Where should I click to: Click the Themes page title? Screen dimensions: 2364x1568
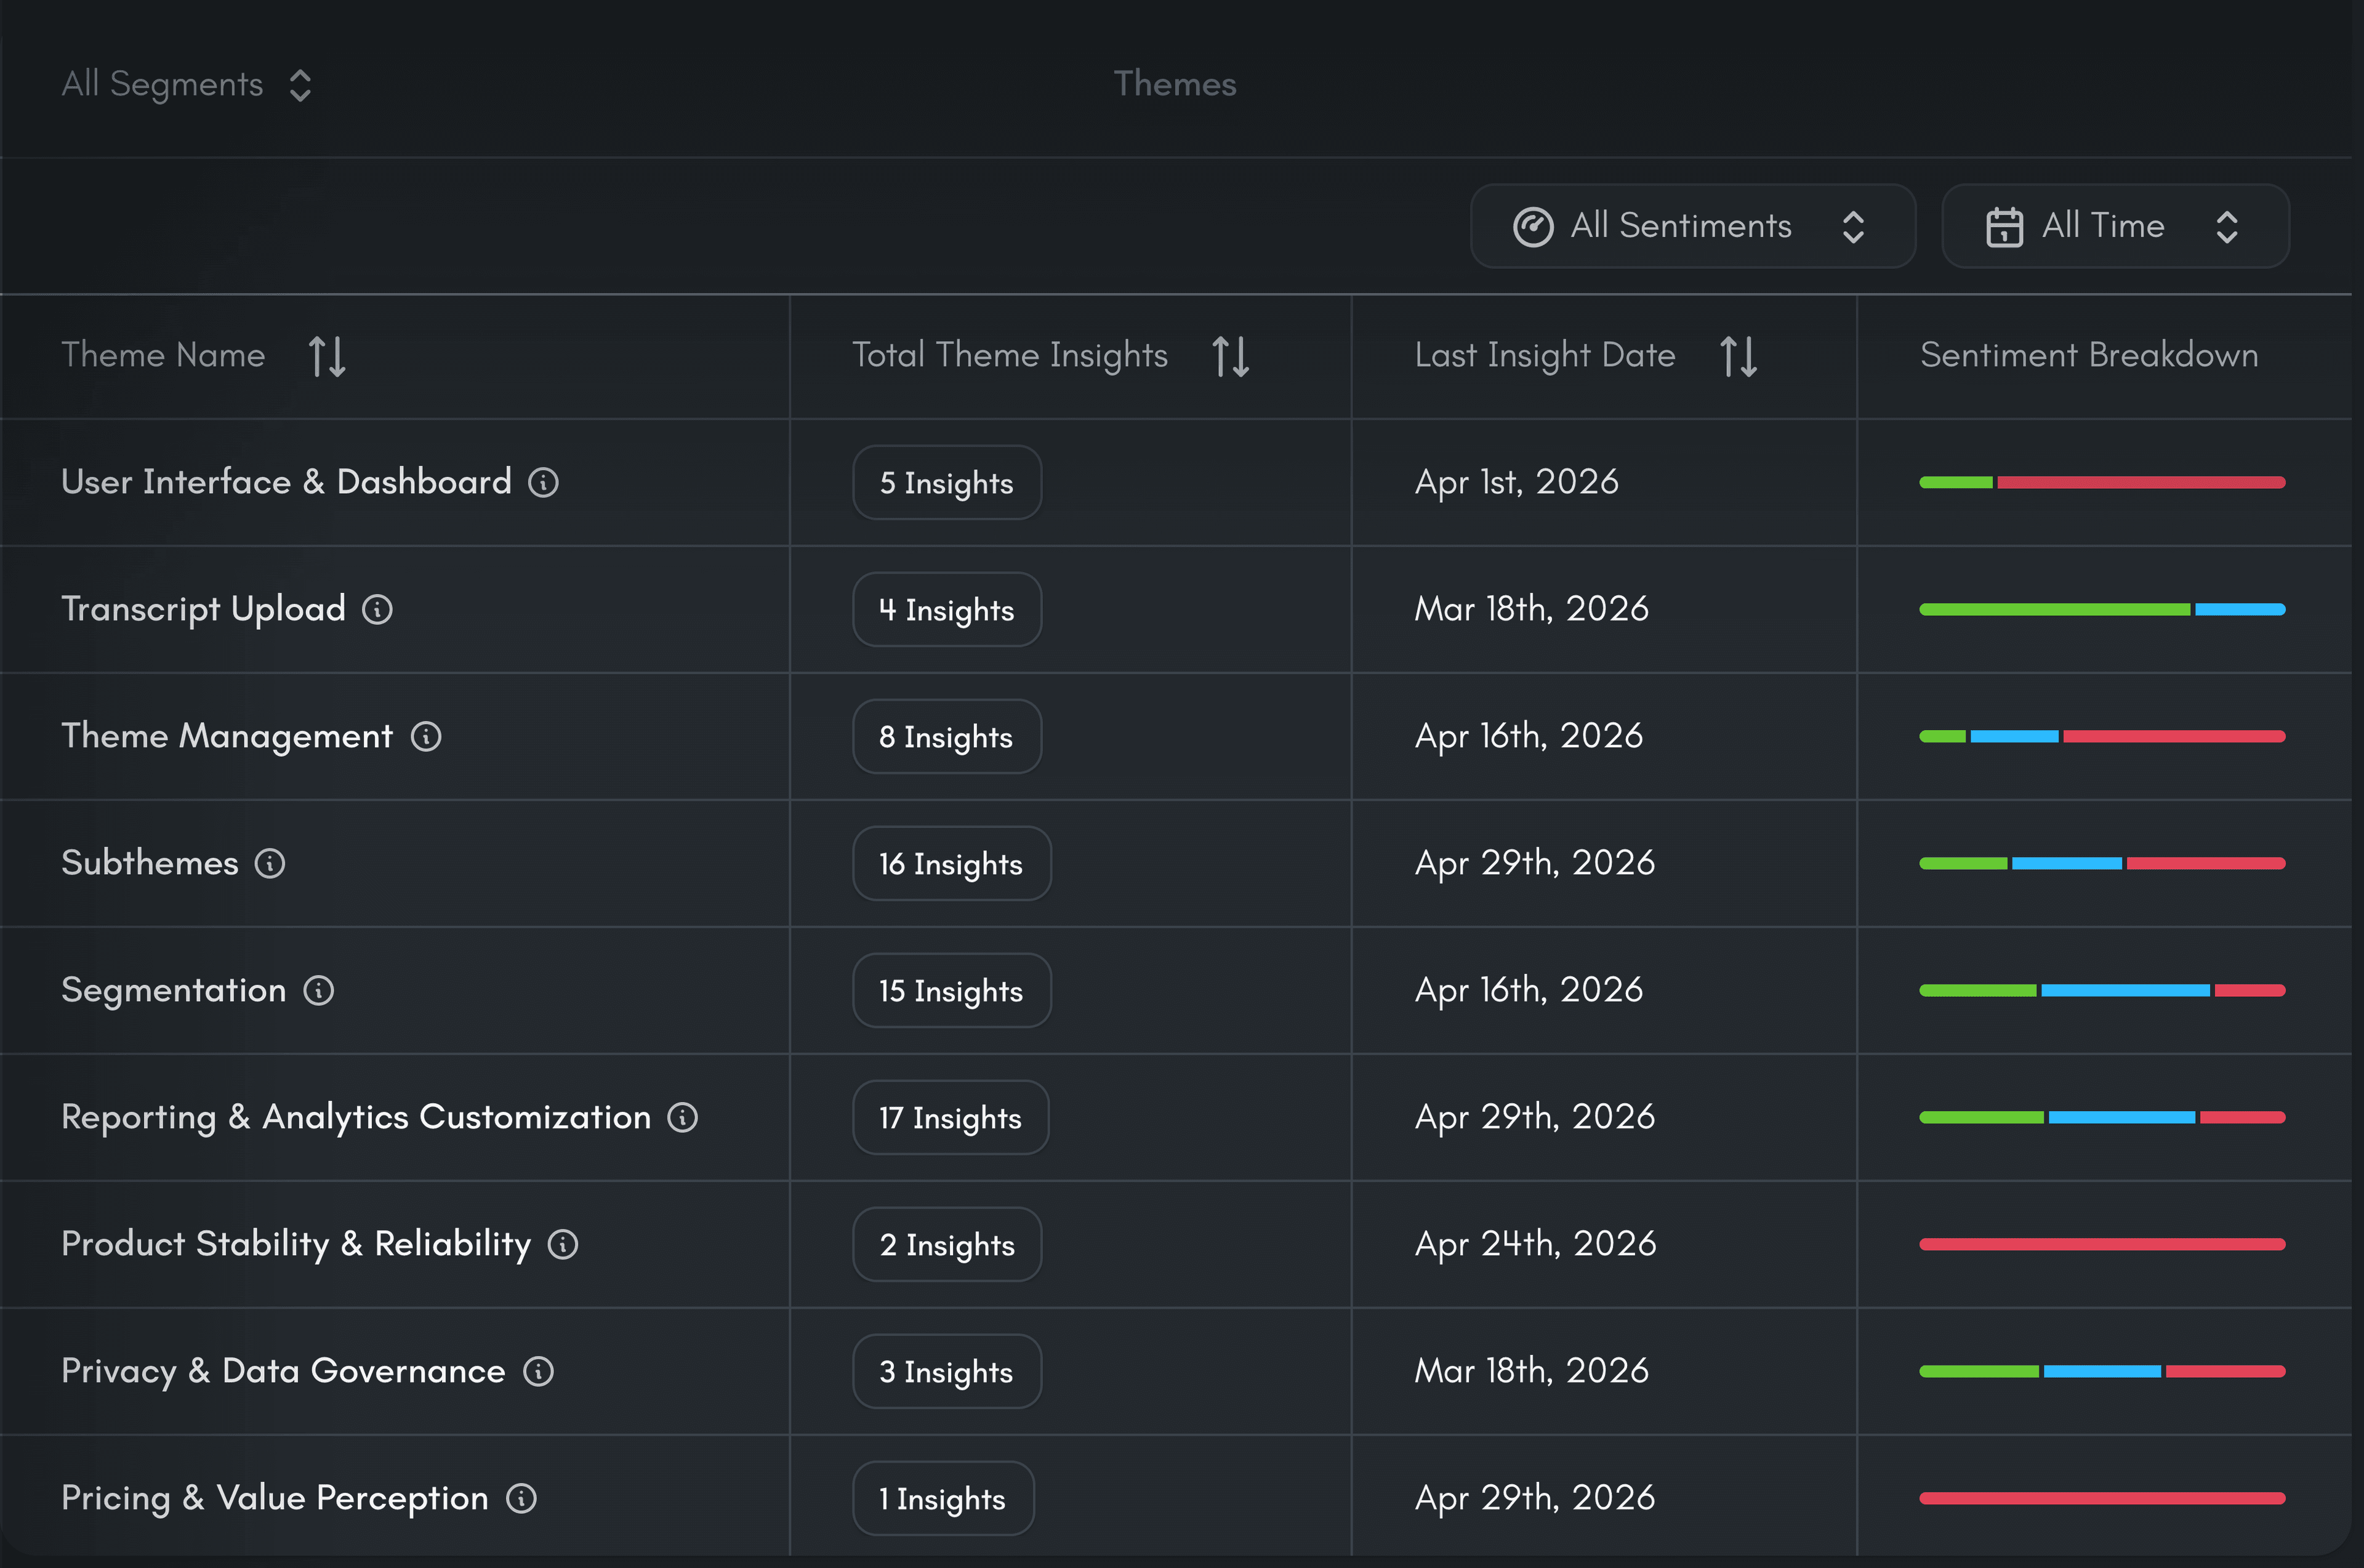pyautogui.click(x=1175, y=84)
